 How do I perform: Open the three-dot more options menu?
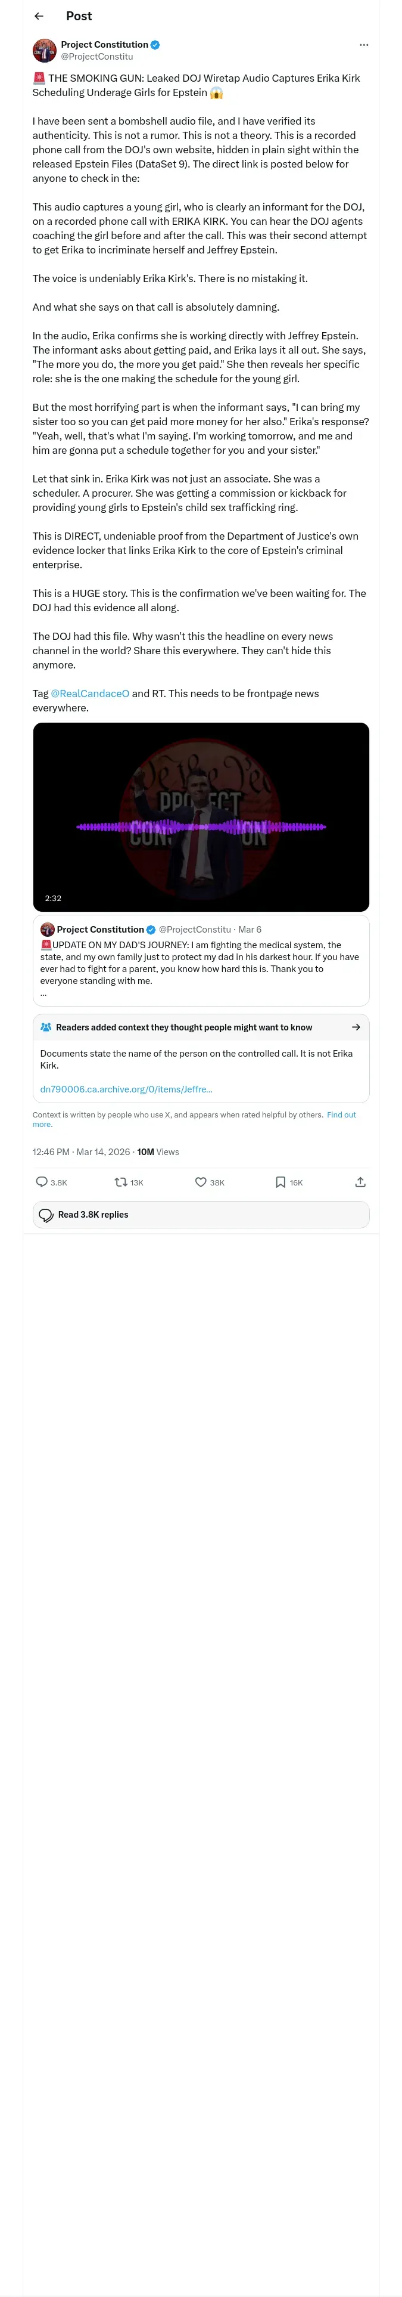(x=363, y=45)
